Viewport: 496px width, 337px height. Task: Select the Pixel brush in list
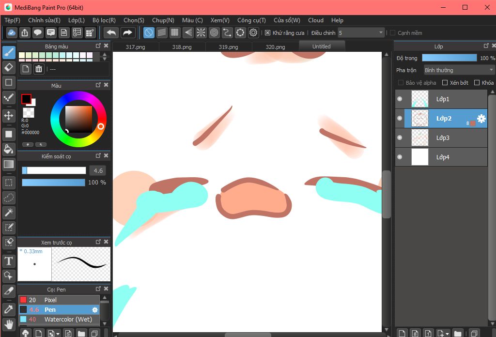tap(59, 300)
